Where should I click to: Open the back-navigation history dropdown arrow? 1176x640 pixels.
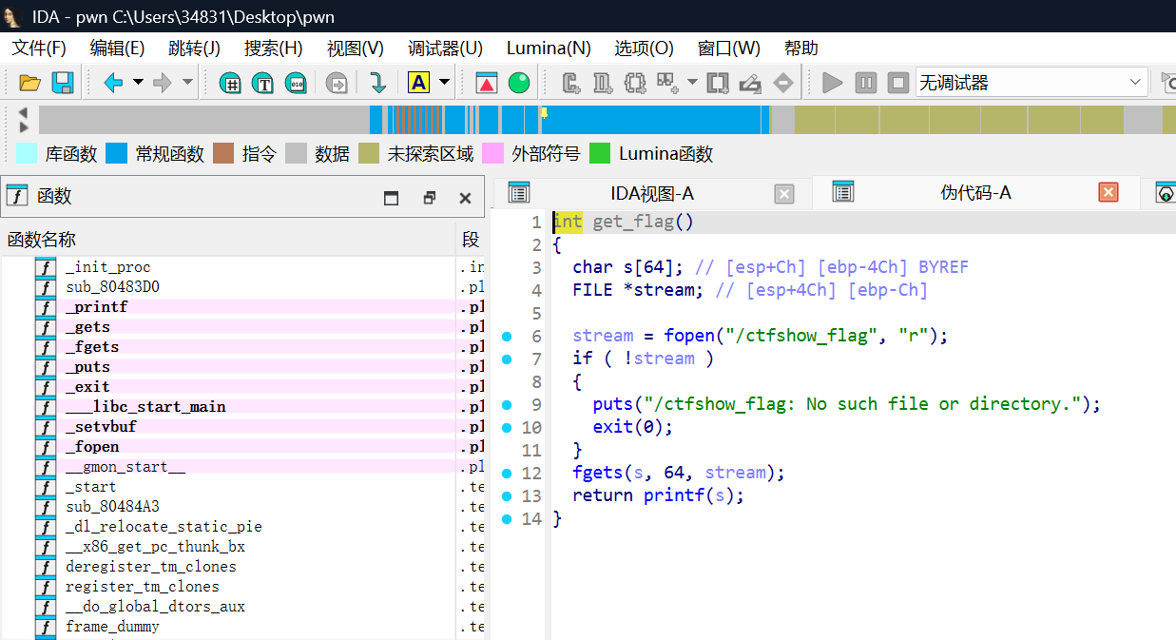(x=138, y=83)
